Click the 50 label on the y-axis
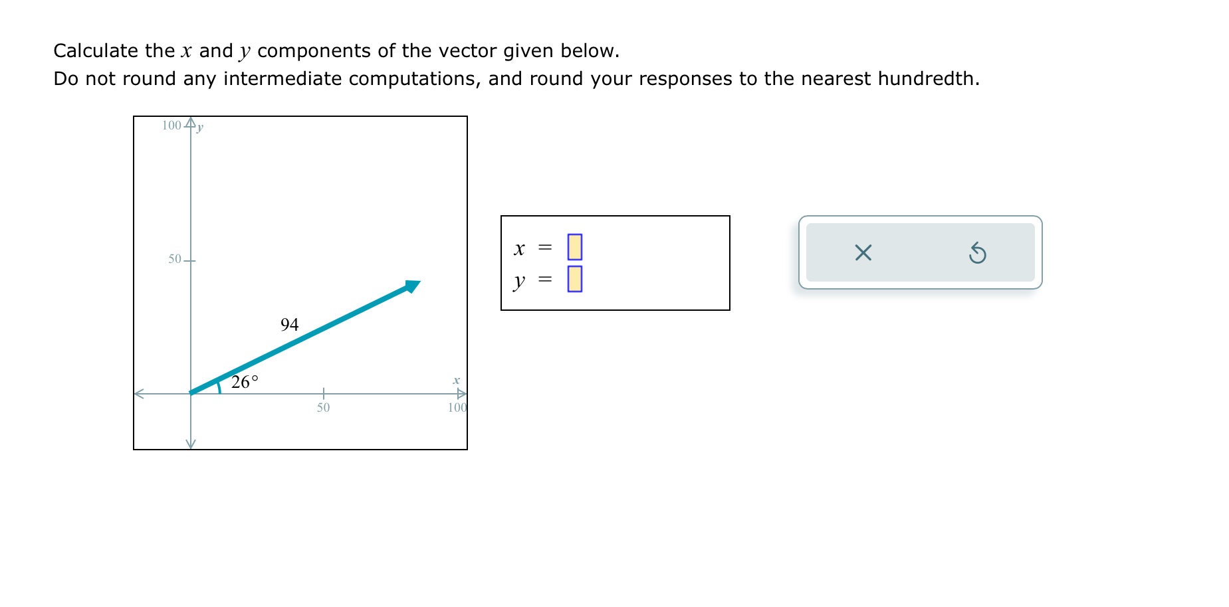Viewport: 1229px width, 607px height. click(x=175, y=259)
